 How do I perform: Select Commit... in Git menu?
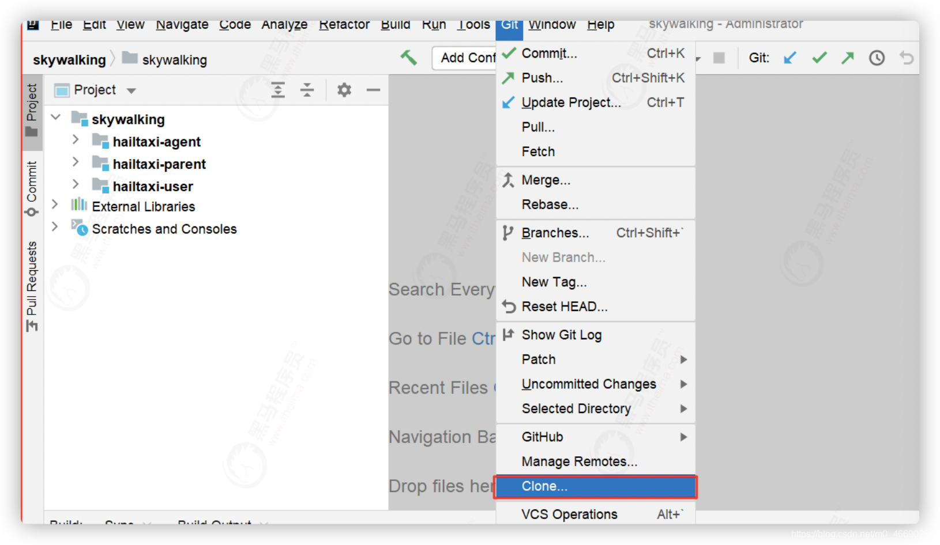(x=596, y=54)
